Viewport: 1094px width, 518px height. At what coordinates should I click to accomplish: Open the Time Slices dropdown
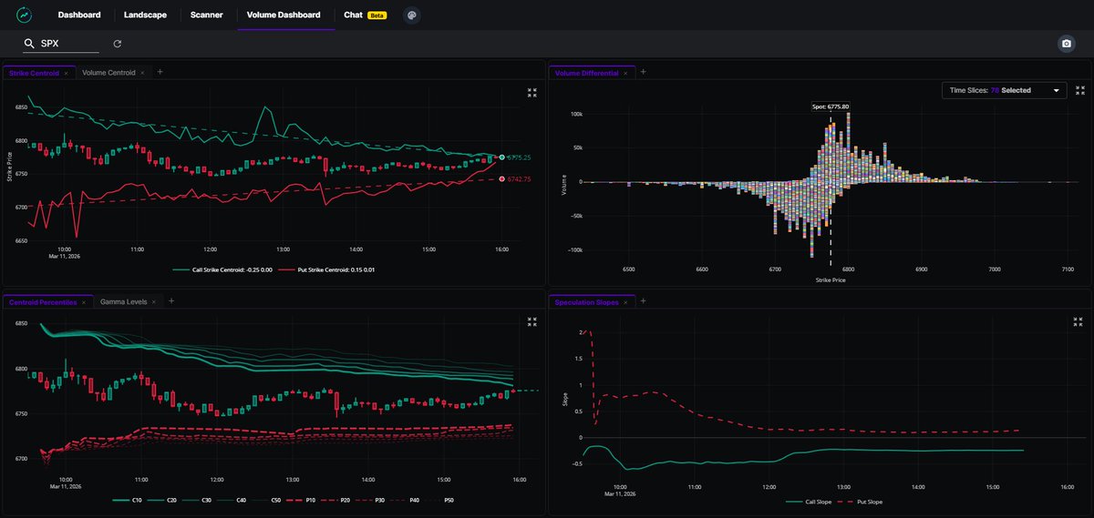pos(1004,90)
